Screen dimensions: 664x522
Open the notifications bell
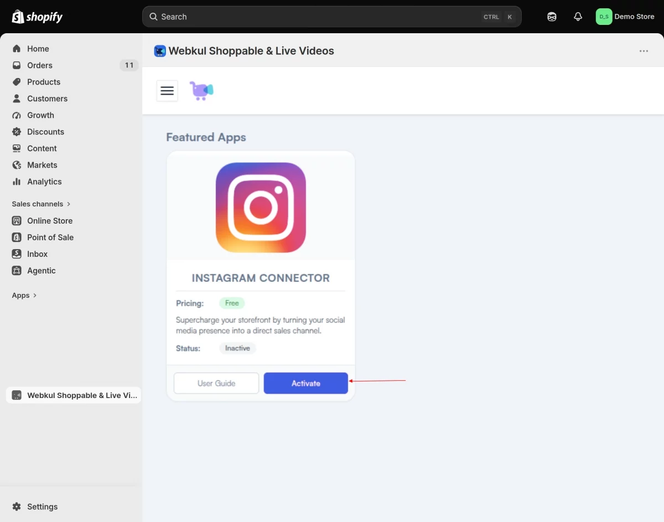(x=578, y=17)
